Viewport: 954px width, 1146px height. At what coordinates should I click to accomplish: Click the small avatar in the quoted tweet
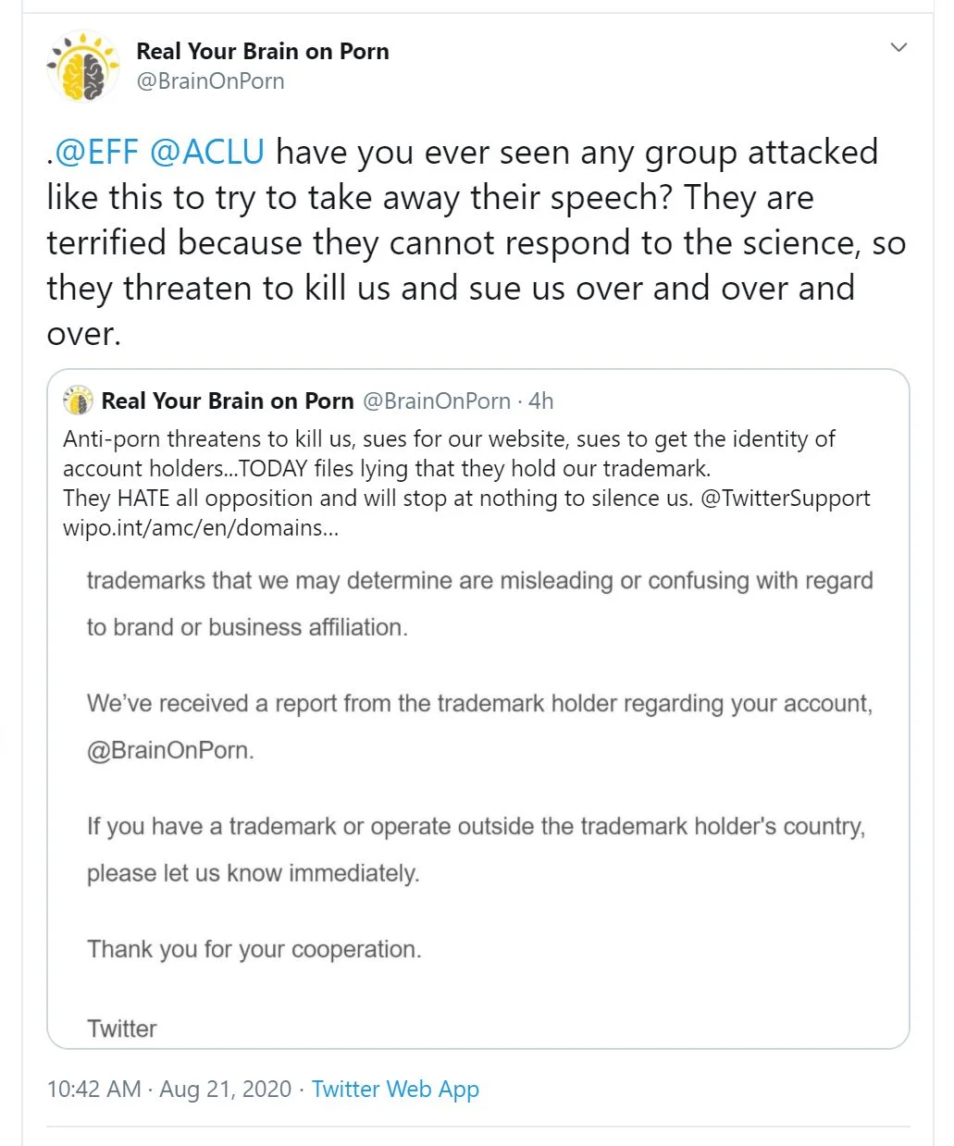coord(79,400)
